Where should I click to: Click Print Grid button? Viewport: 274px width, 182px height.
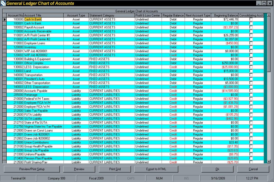click(x=115, y=169)
